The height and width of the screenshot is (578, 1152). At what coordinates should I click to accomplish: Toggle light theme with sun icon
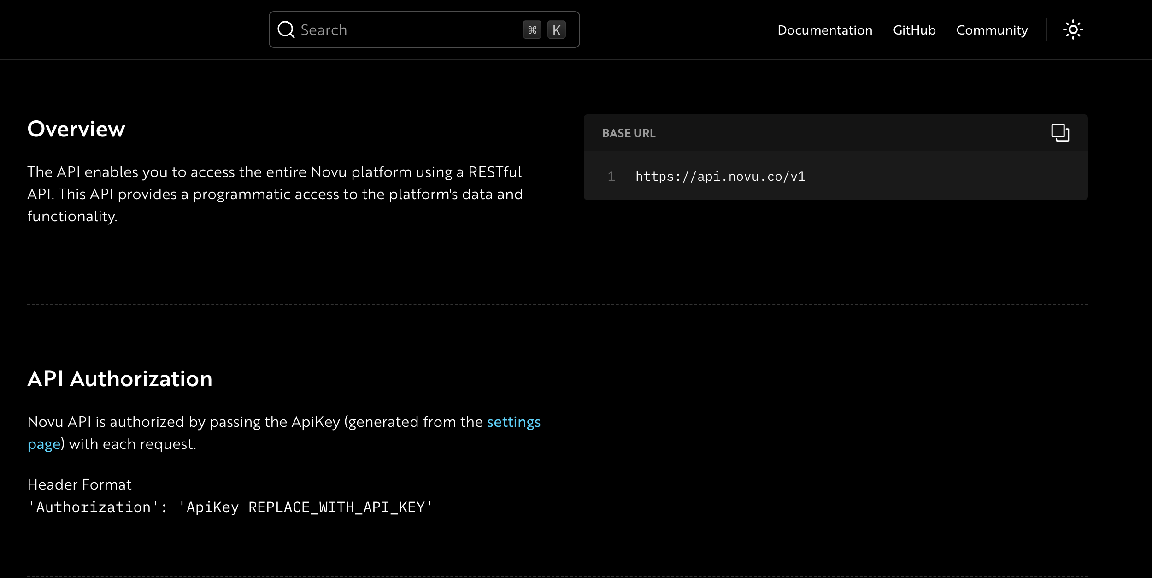[1073, 30]
